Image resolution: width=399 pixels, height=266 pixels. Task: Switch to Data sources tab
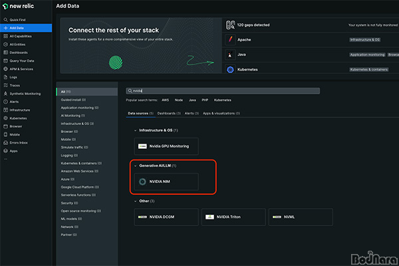click(x=140, y=113)
